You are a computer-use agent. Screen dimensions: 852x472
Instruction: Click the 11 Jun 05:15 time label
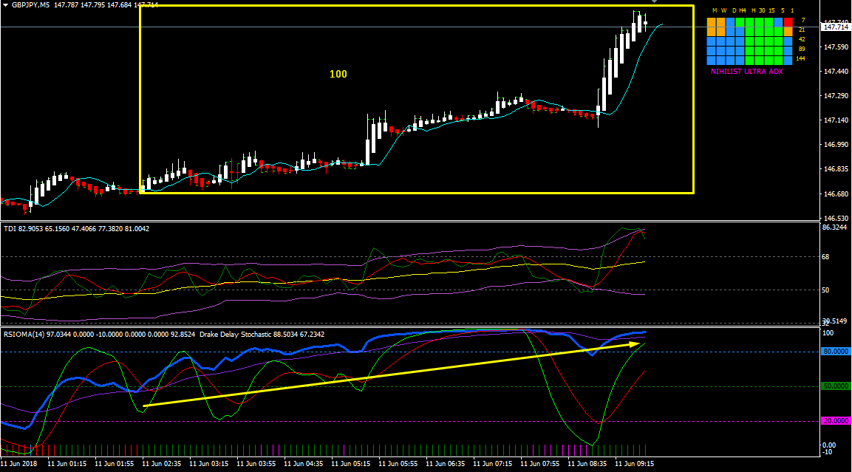[350, 464]
